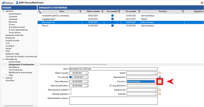Filter the Début mandat column
The image size is (204, 107).
(102, 12)
